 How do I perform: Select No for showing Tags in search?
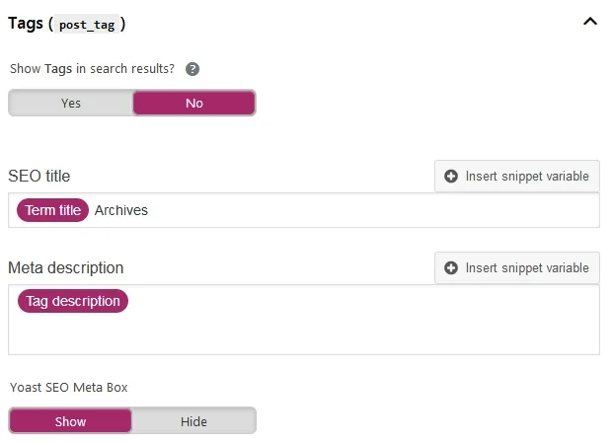click(x=194, y=104)
